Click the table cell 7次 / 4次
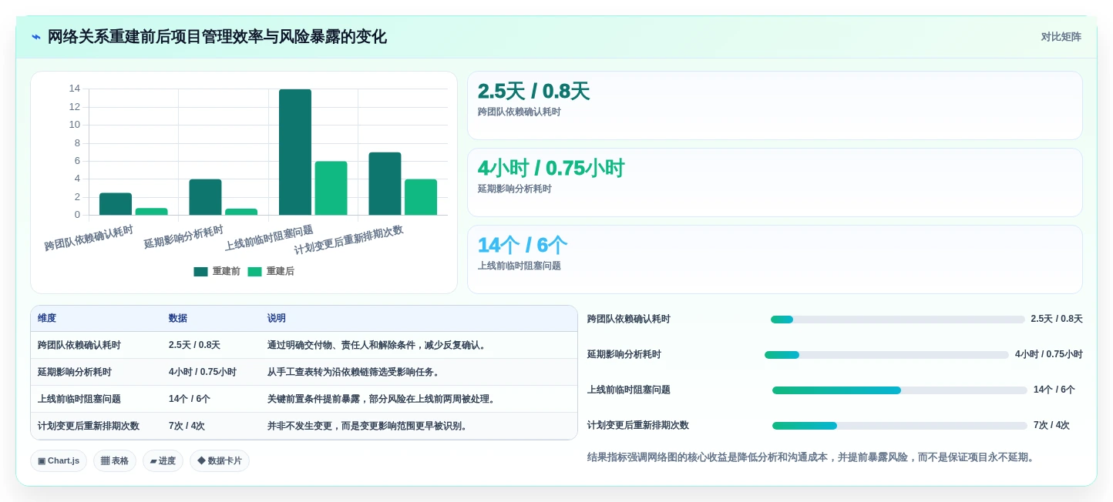 [x=187, y=427]
